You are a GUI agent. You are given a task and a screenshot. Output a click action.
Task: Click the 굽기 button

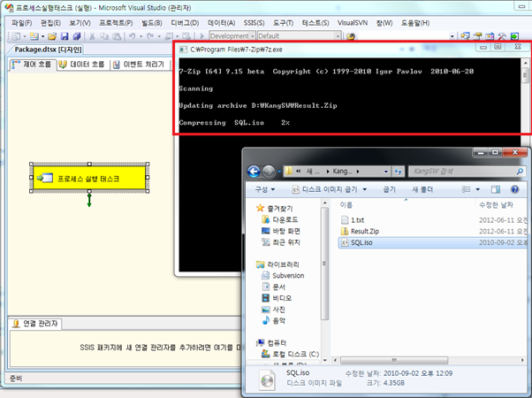389,189
